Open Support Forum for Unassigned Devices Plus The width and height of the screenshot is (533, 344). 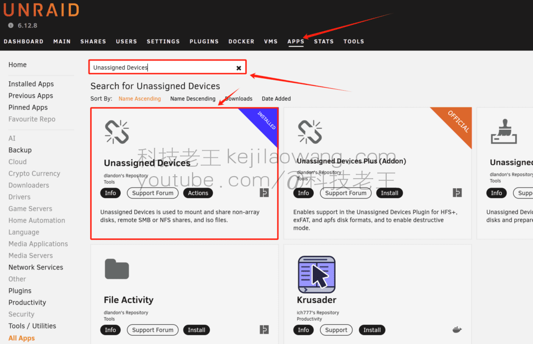pos(346,193)
